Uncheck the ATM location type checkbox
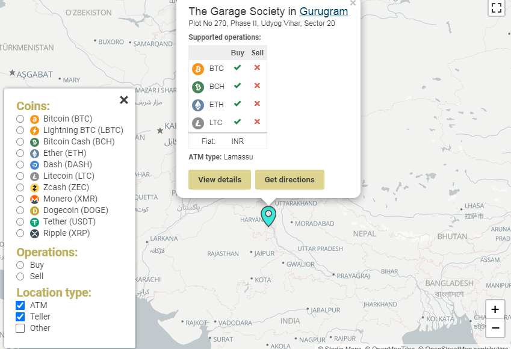Viewport: 511px width, 349px height. click(20, 305)
